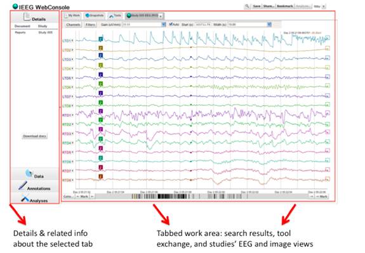
Task: Switch to the Tools tab
Action: [x=116, y=16]
